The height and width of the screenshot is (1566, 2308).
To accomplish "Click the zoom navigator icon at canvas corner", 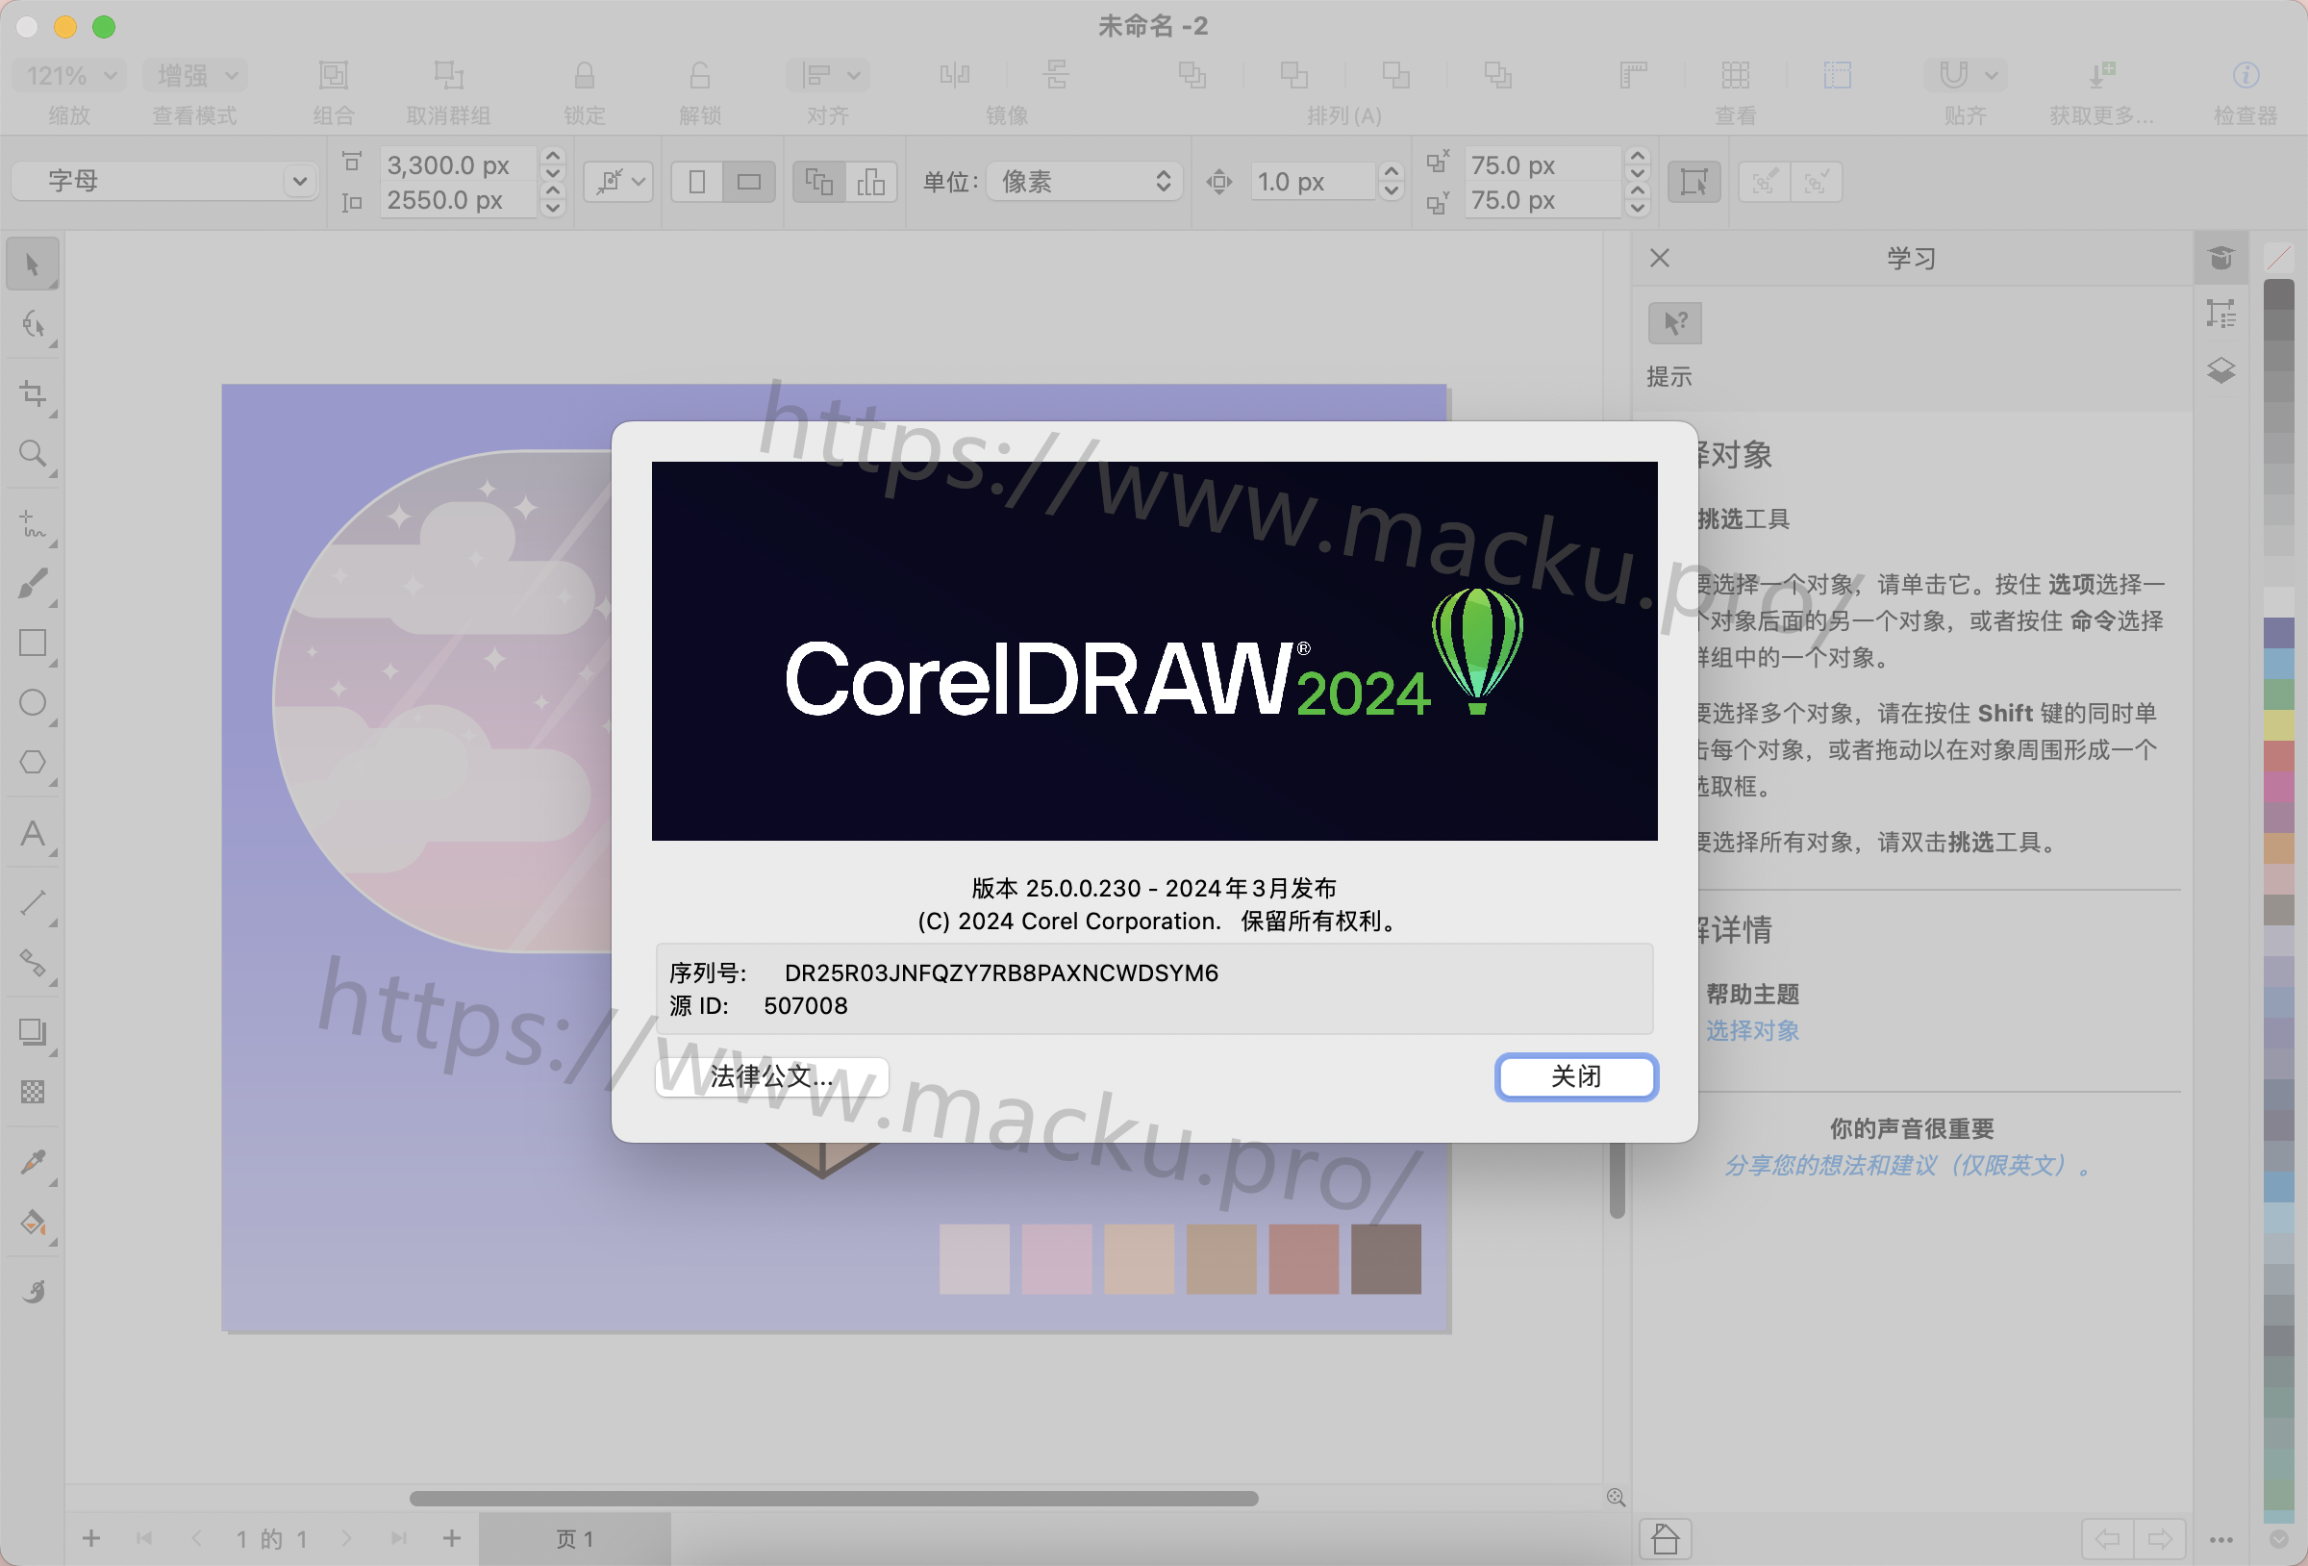I will pyautogui.click(x=1616, y=1498).
